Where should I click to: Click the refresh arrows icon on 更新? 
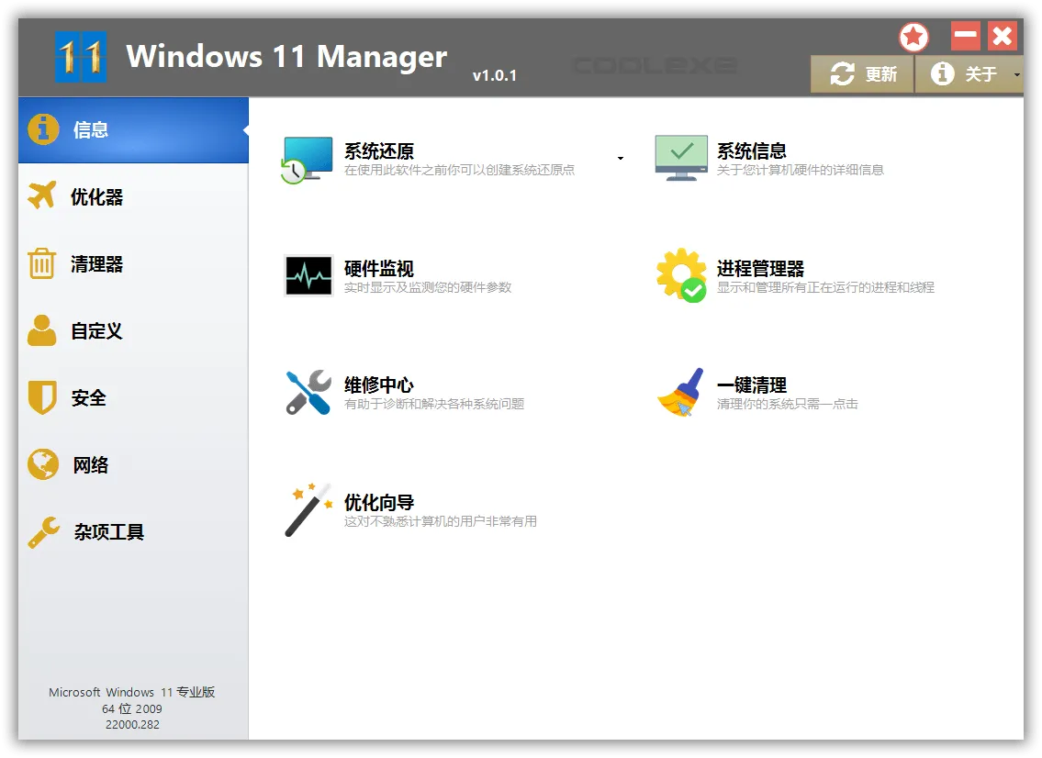tap(843, 73)
